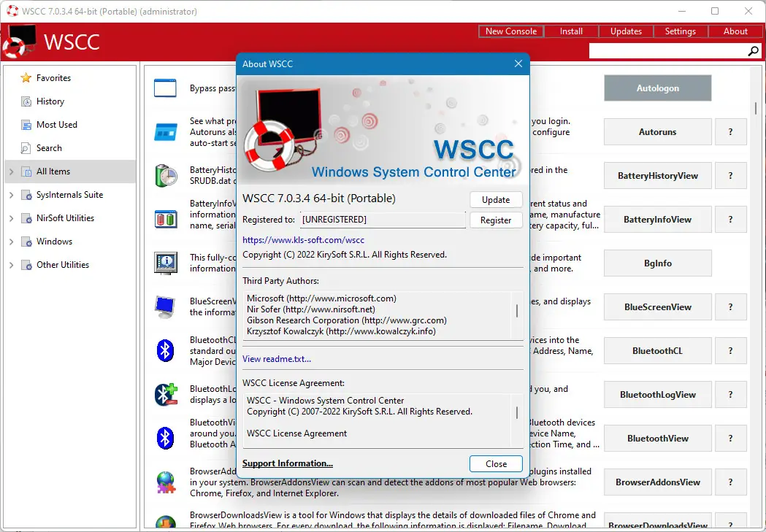
Task: Open the Support Information link
Action: (x=287, y=463)
